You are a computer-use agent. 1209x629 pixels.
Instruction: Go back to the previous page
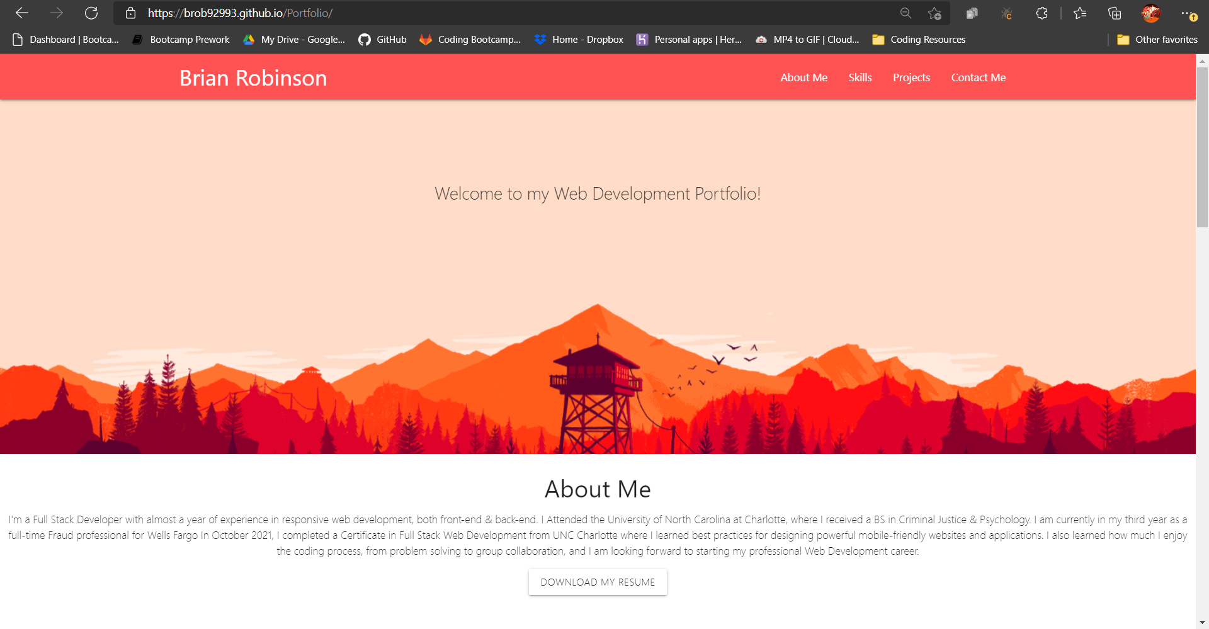pyautogui.click(x=22, y=13)
